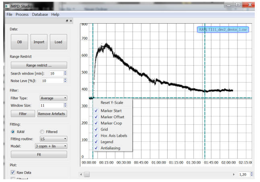Increase the 1,20 zoom spinner value
The image size is (260, 182).
pyautogui.click(x=252, y=173)
